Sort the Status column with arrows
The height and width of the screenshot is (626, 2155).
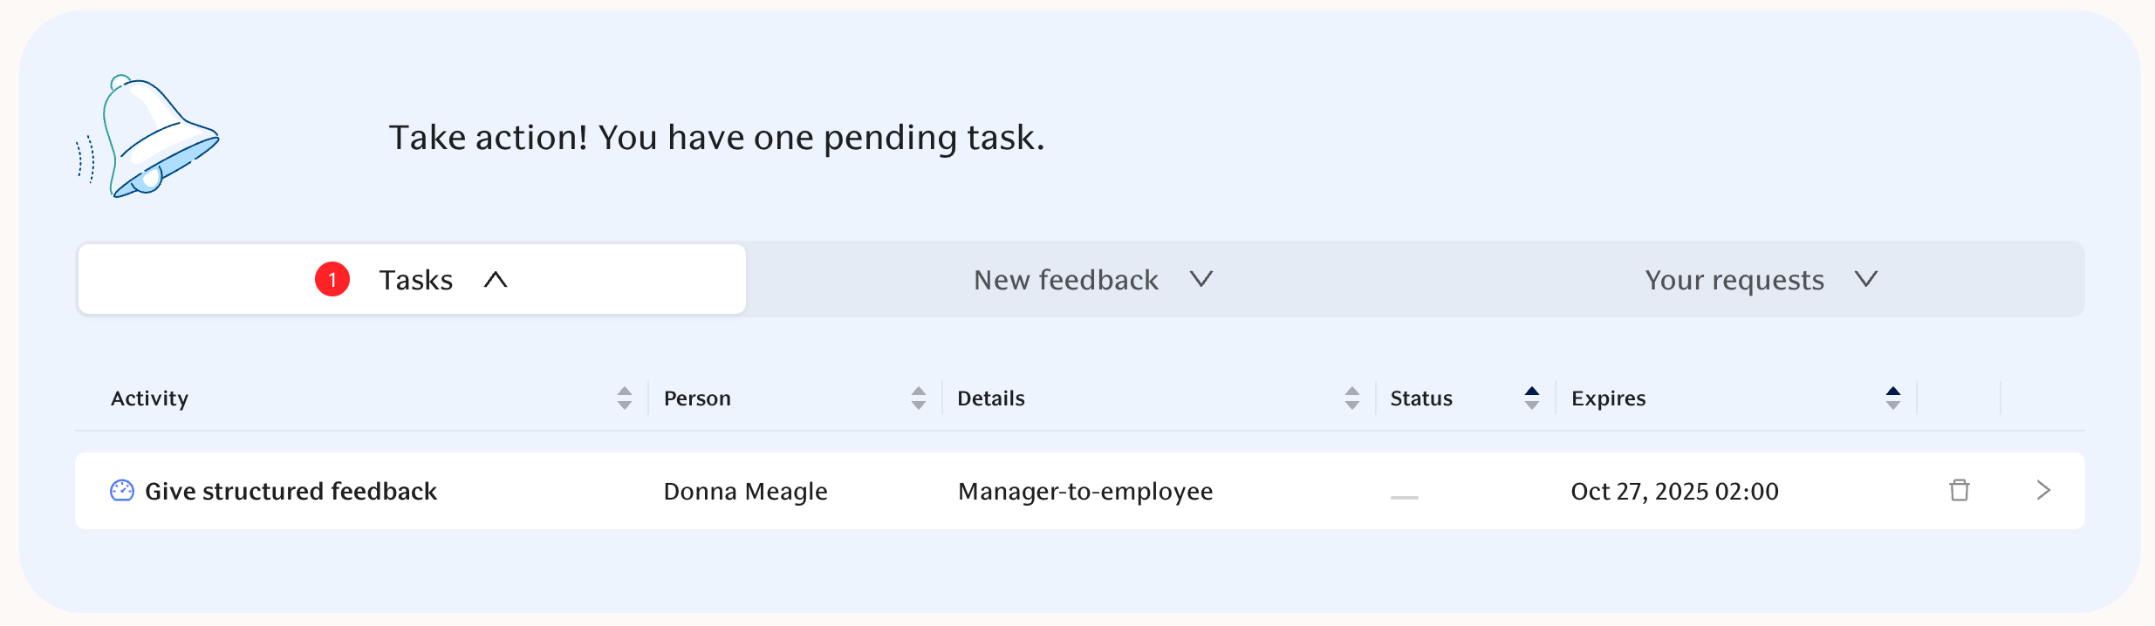[1532, 398]
